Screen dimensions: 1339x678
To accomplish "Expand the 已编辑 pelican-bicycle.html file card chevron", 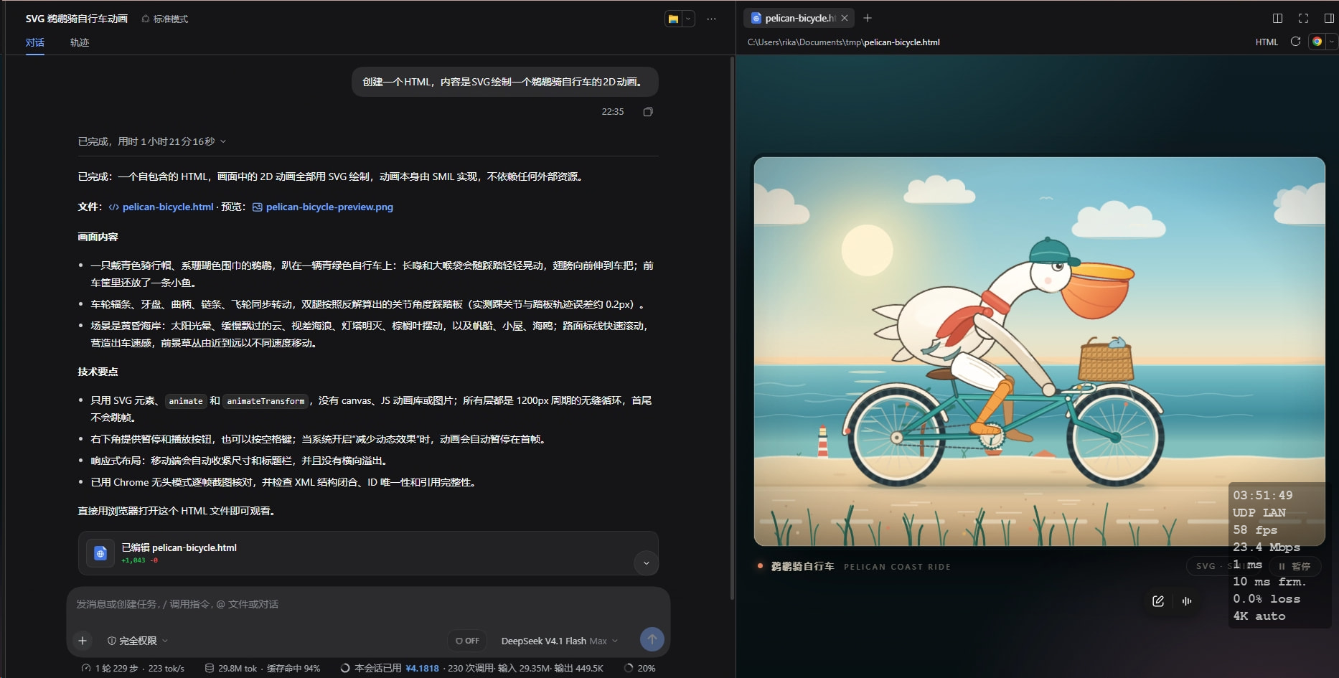I will pyautogui.click(x=646, y=563).
